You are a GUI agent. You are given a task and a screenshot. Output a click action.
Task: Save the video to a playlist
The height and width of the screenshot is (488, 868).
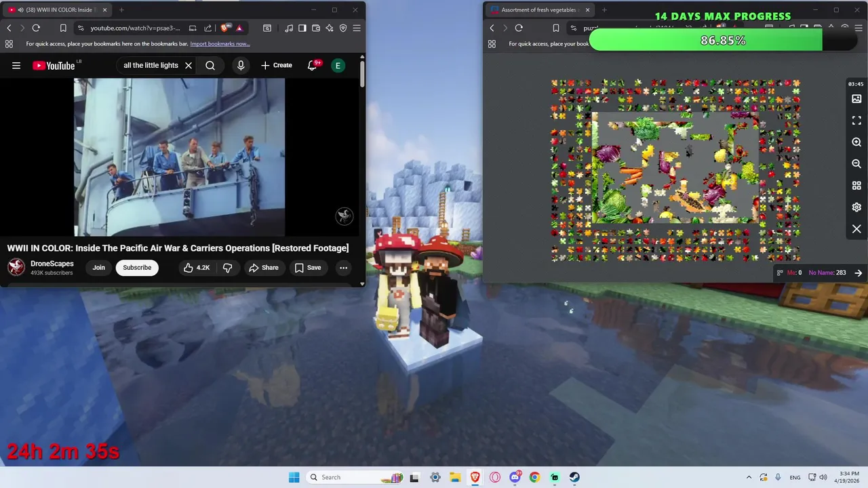(x=308, y=267)
